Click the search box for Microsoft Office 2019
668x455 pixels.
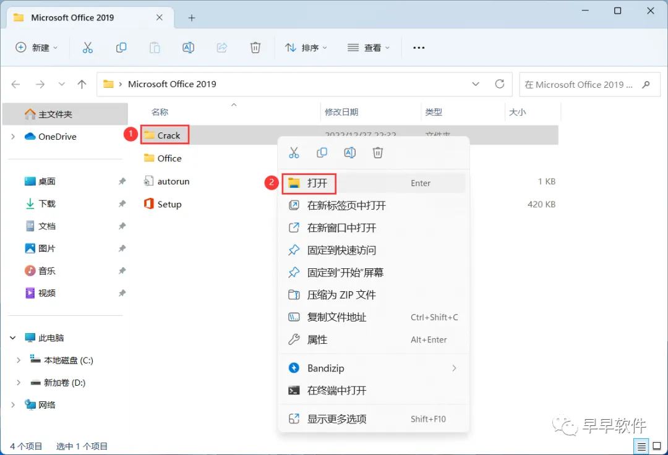point(589,84)
